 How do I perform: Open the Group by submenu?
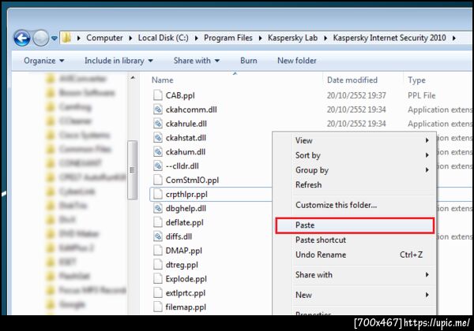click(x=355, y=170)
